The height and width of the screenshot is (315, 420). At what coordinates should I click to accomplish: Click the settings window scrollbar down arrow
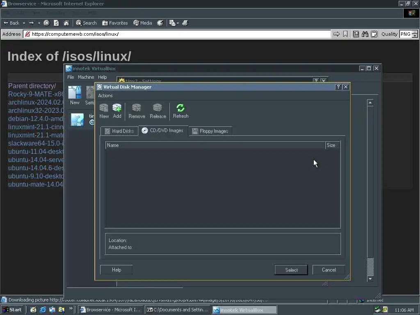(x=370, y=279)
